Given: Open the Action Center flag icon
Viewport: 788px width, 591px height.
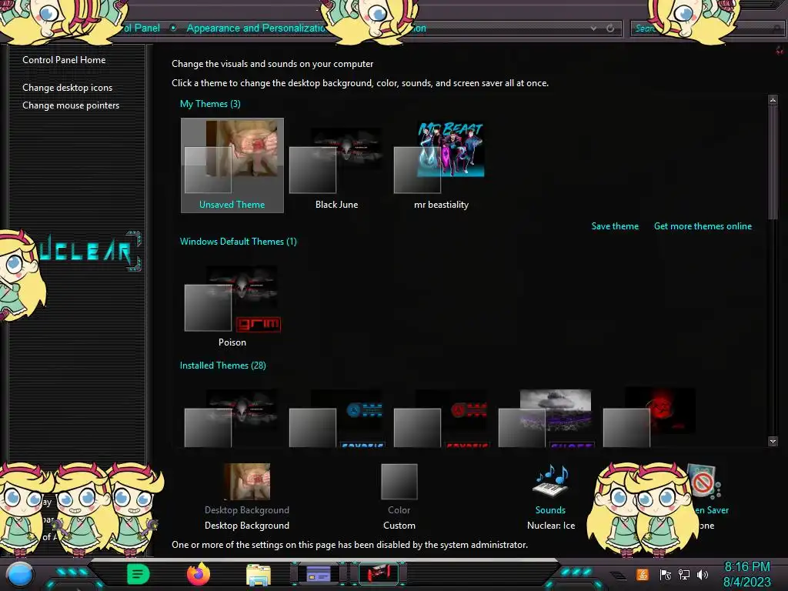Looking at the screenshot, I should [x=666, y=574].
